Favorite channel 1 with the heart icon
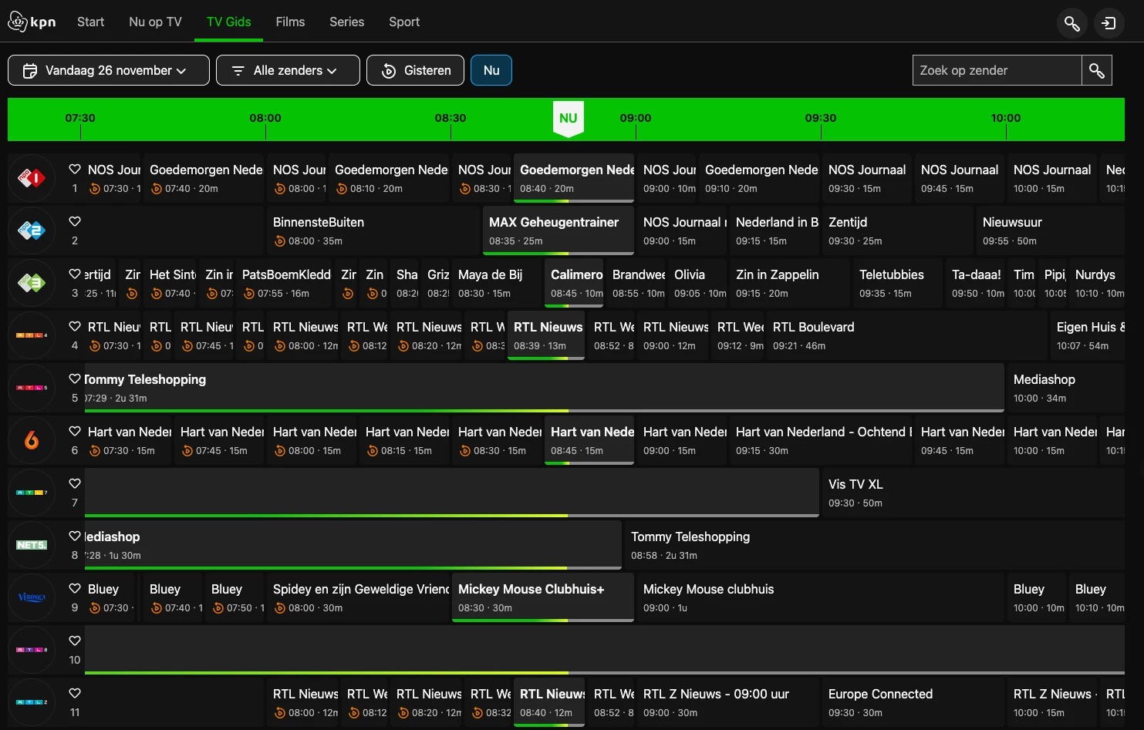Screen dimensions: 1144x730 (x=75, y=169)
